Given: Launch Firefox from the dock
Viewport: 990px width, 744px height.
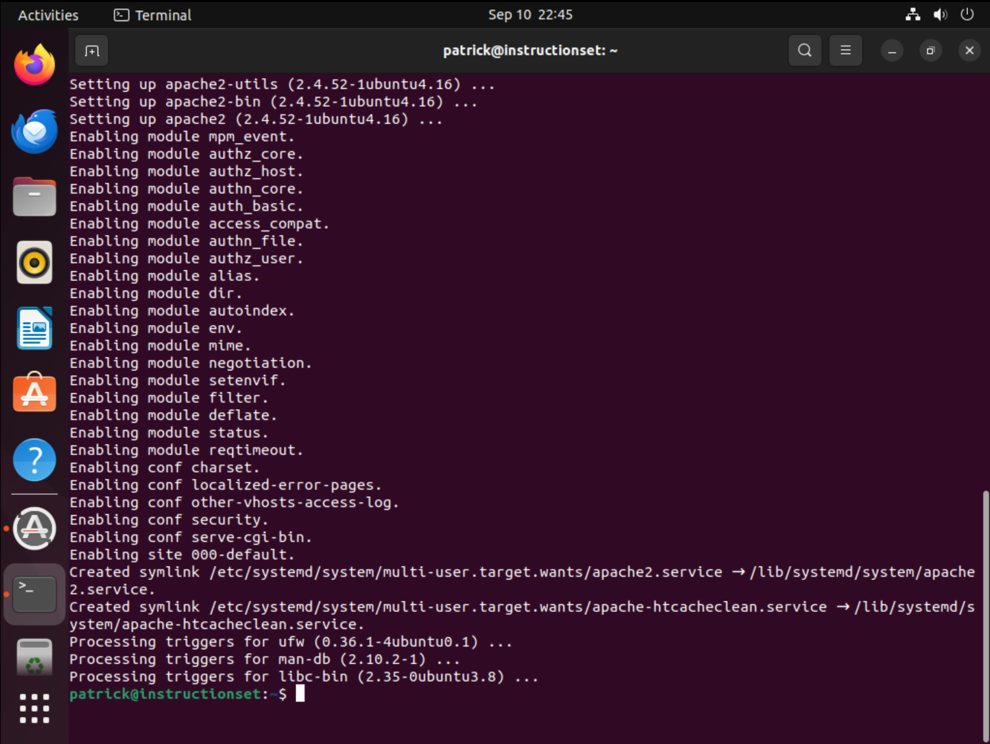Looking at the screenshot, I should pos(35,65).
